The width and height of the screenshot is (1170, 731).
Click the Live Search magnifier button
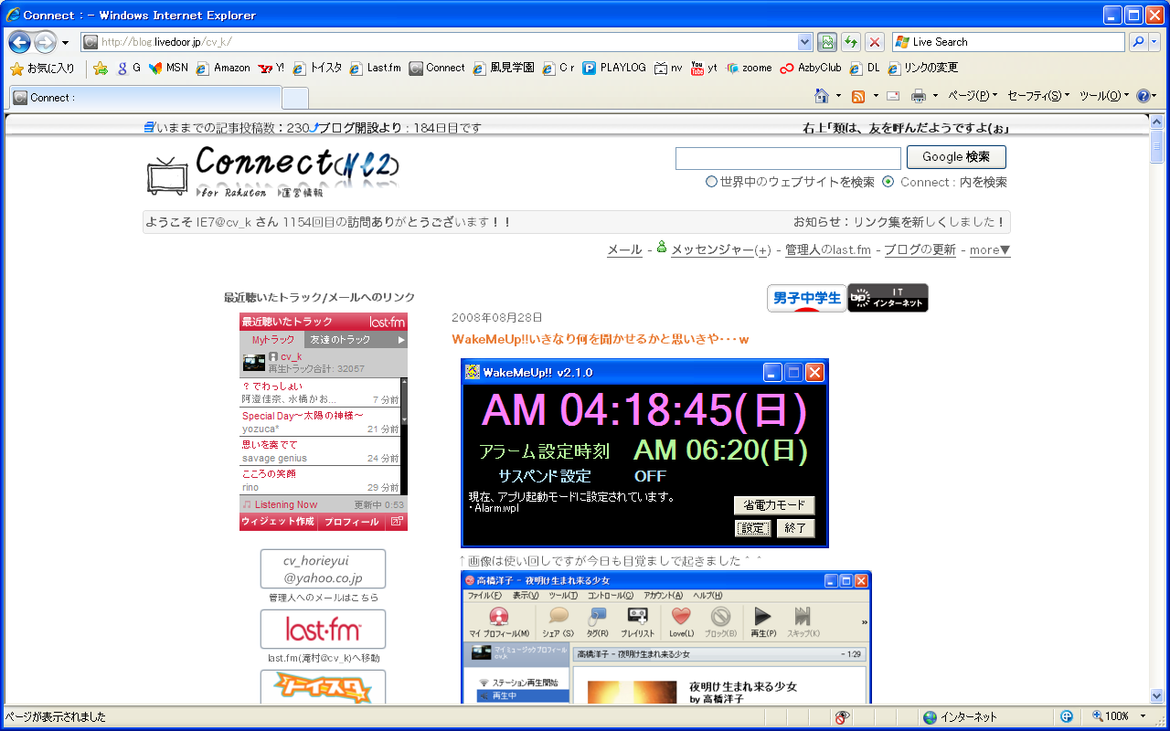pyautogui.click(x=1138, y=42)
